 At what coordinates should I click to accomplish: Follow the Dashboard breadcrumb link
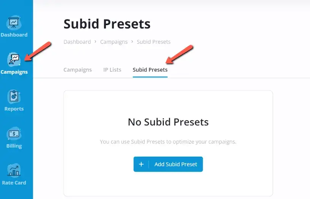pos(77,42)
